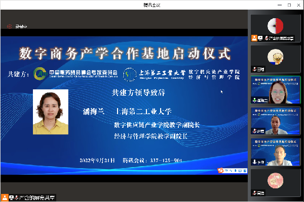The image size is (304, 202).
Task: Toggle the Sogou punctuation mode icon
Action: 231,171
